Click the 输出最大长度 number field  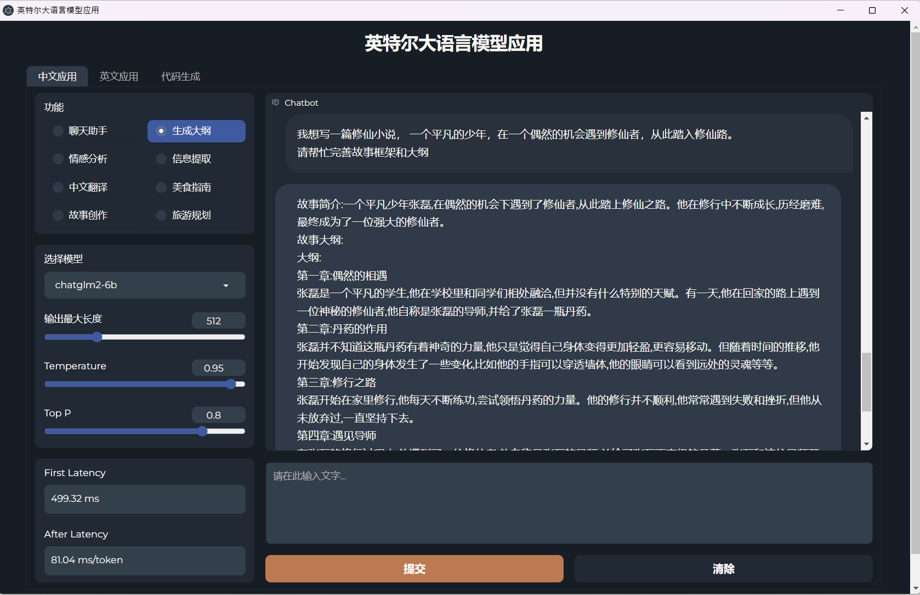click(x=218, y=321)
